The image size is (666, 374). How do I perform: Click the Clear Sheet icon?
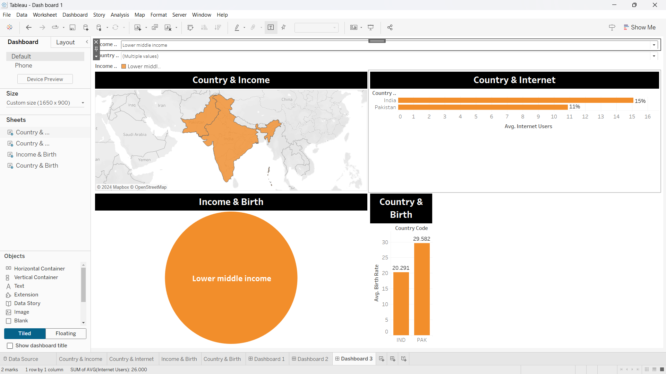pos(168,27)
